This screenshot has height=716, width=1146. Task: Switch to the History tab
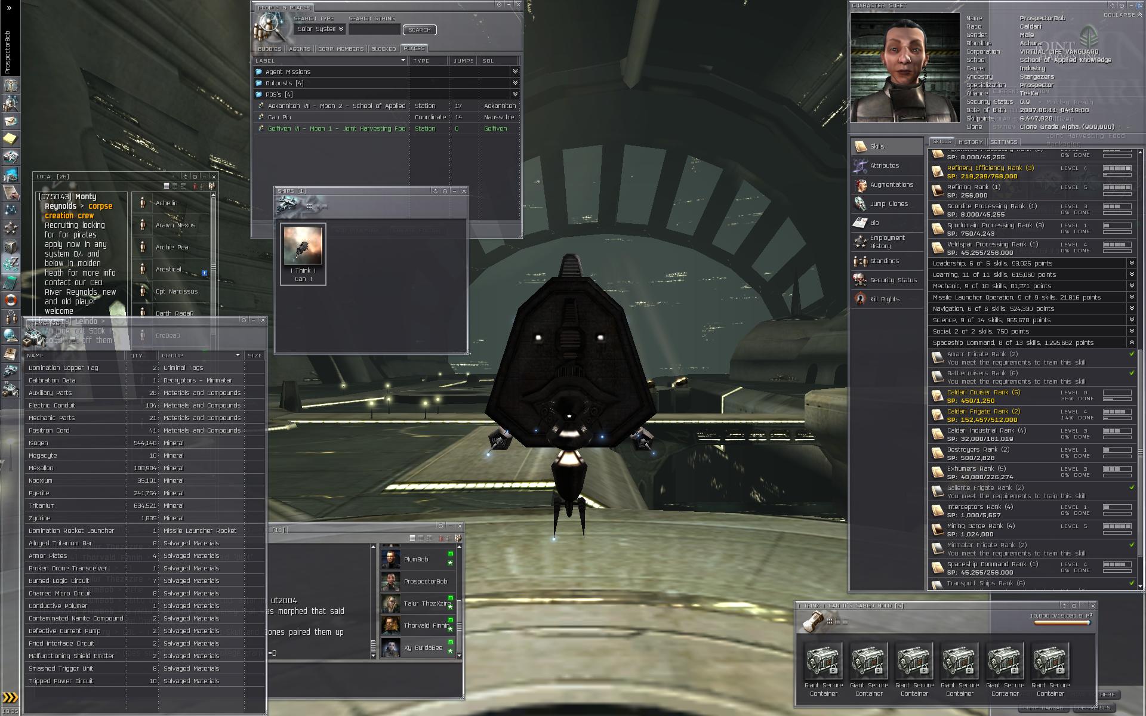point(970,142)
